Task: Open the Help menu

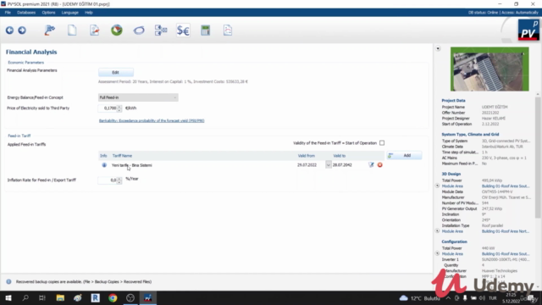Action: pyautogui.click(x=89, y=13)
